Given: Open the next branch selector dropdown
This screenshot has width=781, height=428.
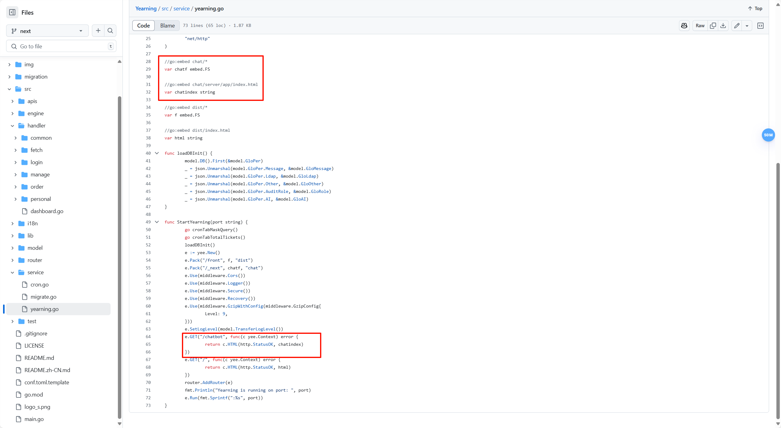Looking at the screenshot, I should coord(47,31).
